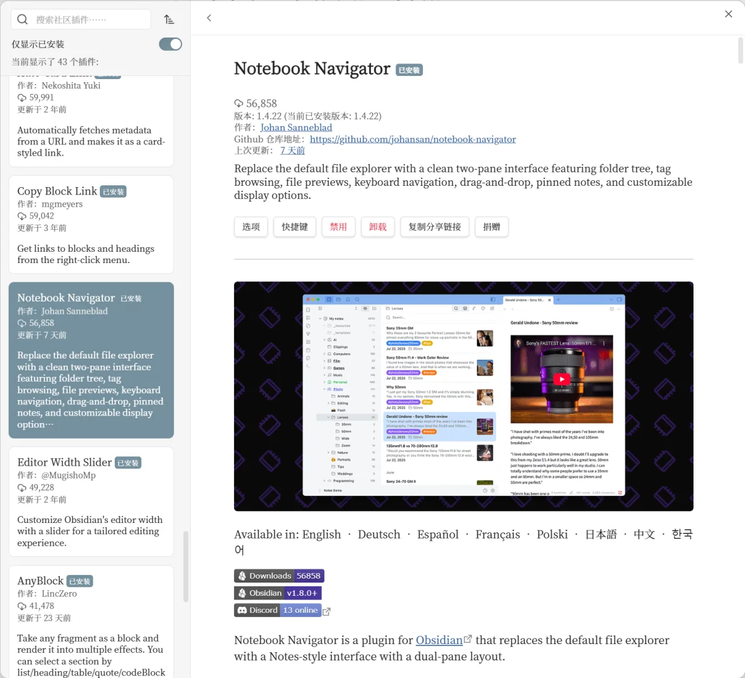Click the Obsidian v1.8.0+ badge
This screenshot has width=745, height=678.
(x=278, y=593)
